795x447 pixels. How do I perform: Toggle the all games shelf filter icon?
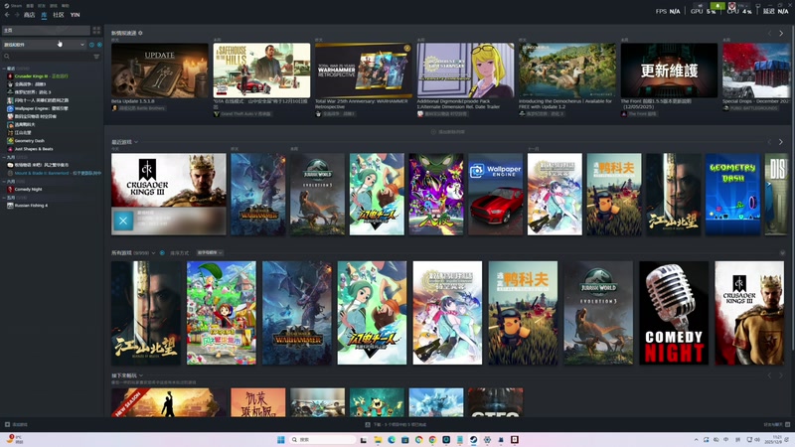click(x=162, y=253)
